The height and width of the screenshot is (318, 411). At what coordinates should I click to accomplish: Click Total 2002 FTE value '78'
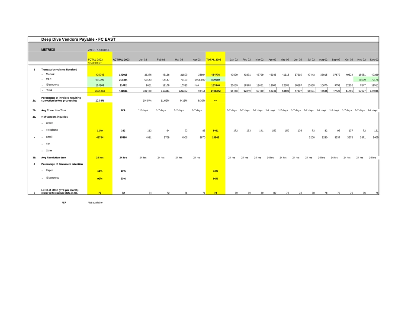[215, 193]
